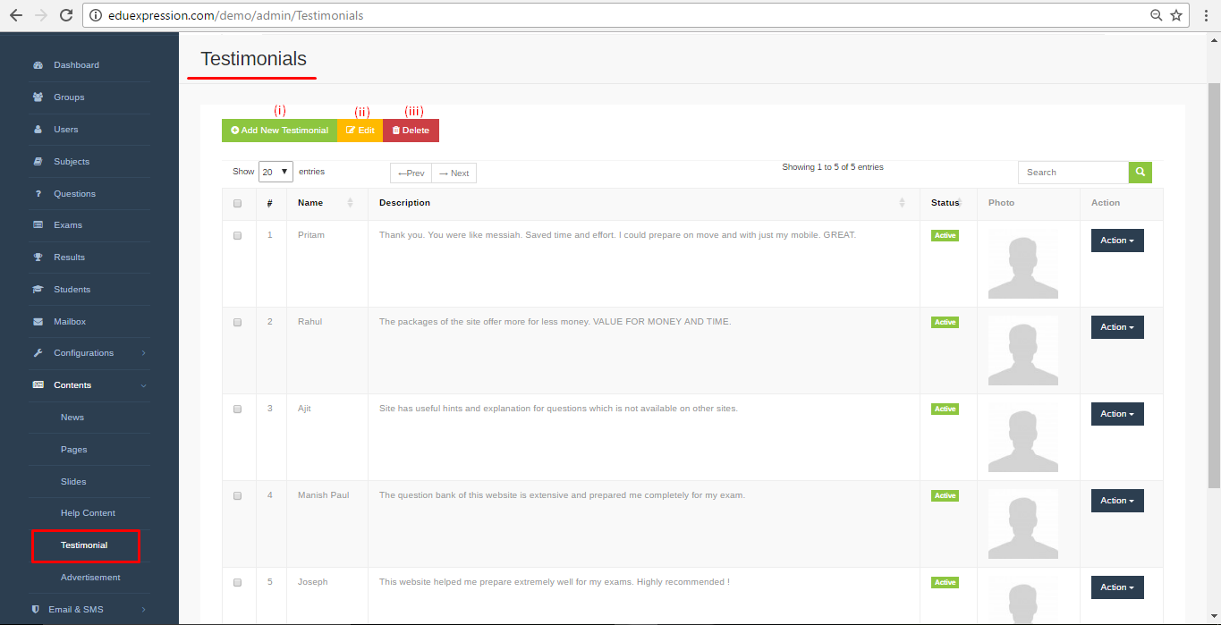Image resolution: width=1221 pixels, height=625 pixels.
Task: Open Action dropdown for Joseph
Action: pyautogui.click(x=1117, y=587)
